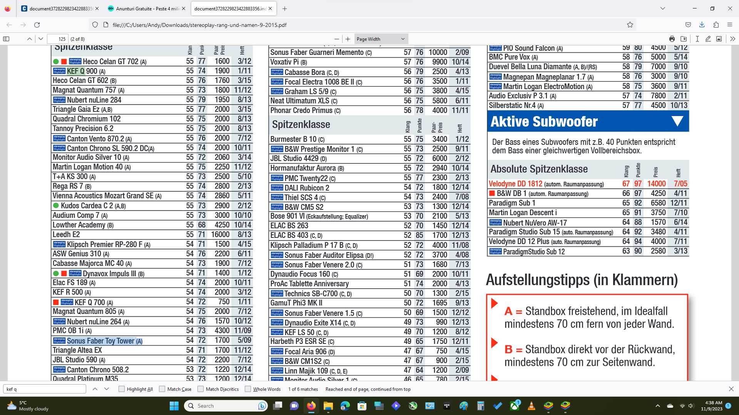Click the Aufstellungstipps heading

pos(582,280)
